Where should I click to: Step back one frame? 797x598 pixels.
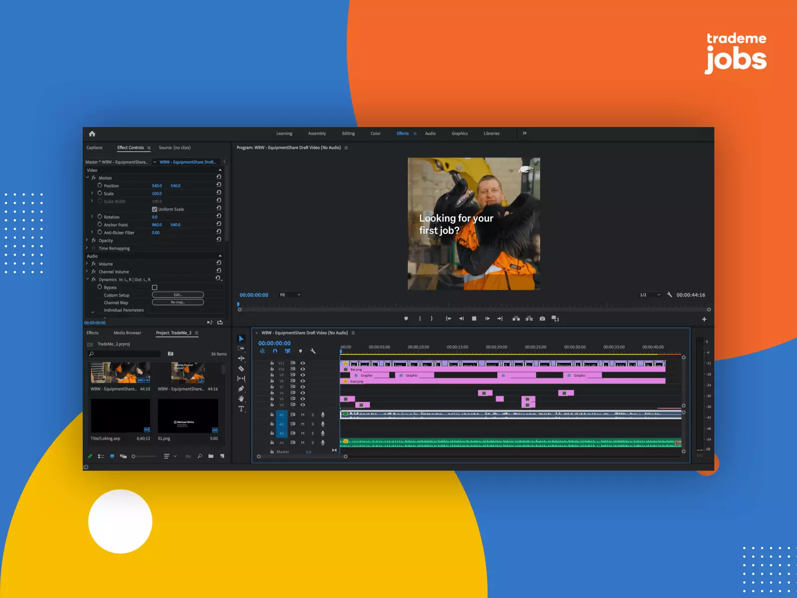(461, 318)
